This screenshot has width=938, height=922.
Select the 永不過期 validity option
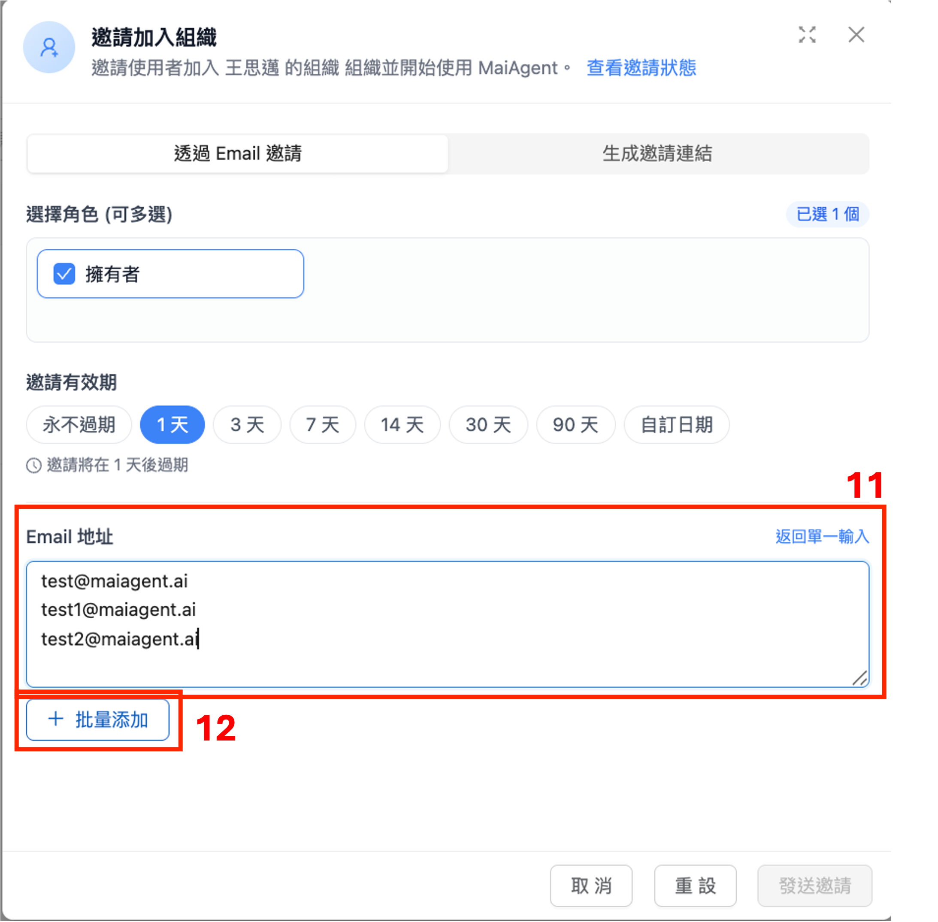[79, 425]
